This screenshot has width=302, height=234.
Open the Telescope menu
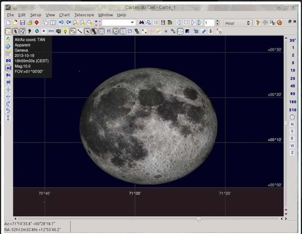84,15
